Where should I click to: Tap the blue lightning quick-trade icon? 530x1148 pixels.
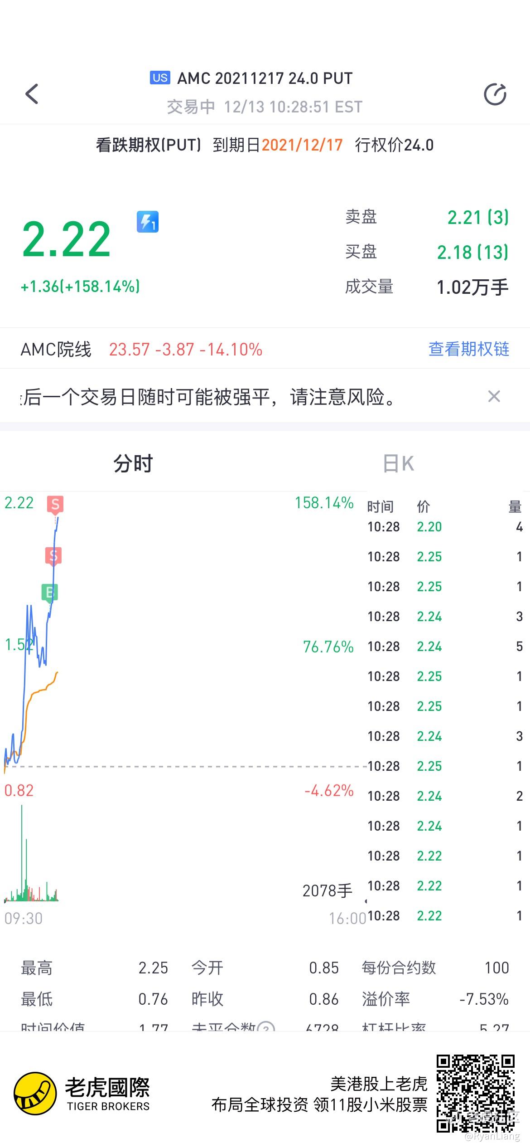[x=148, y=222]
